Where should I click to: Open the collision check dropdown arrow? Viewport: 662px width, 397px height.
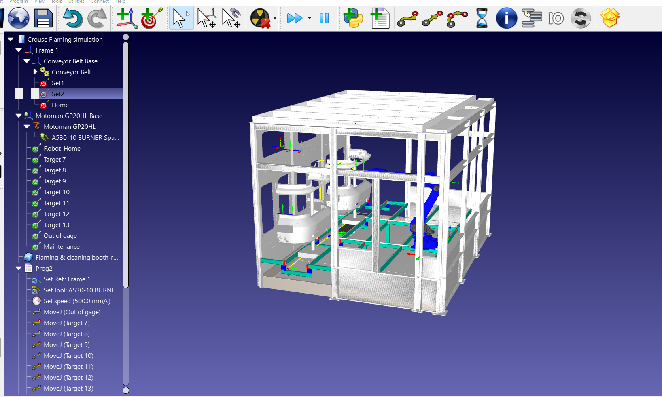click(x=275, y=18)
